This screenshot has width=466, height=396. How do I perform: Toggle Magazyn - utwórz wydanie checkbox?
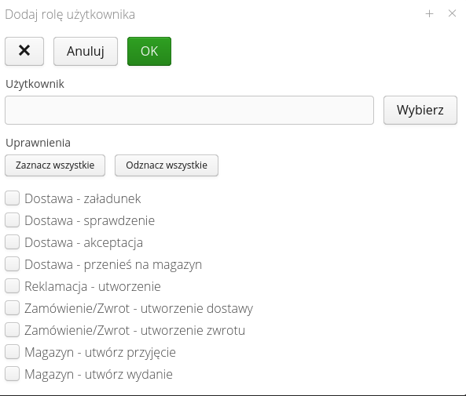pyautogui.click(x=13, y=374)
